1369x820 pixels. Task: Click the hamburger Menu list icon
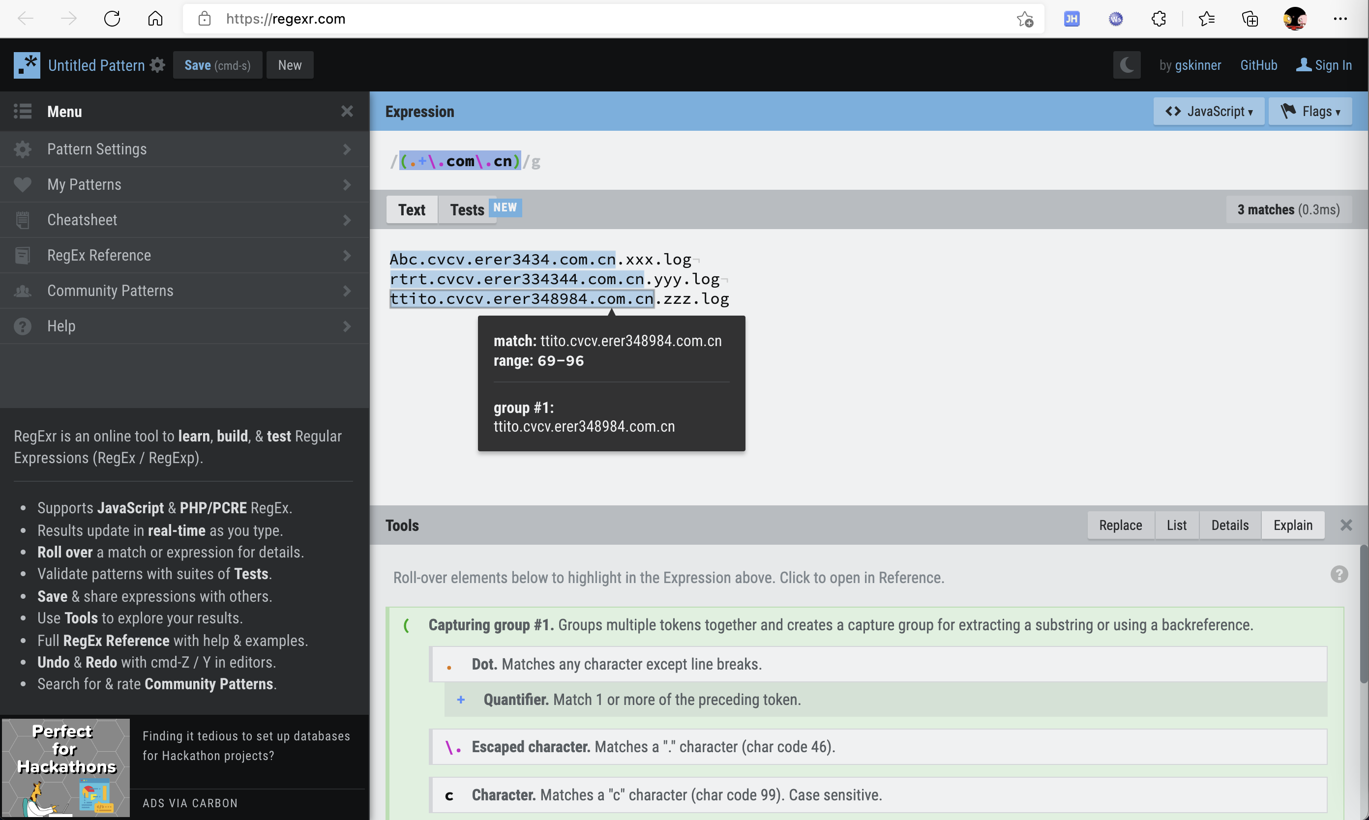tap(23, 112)
